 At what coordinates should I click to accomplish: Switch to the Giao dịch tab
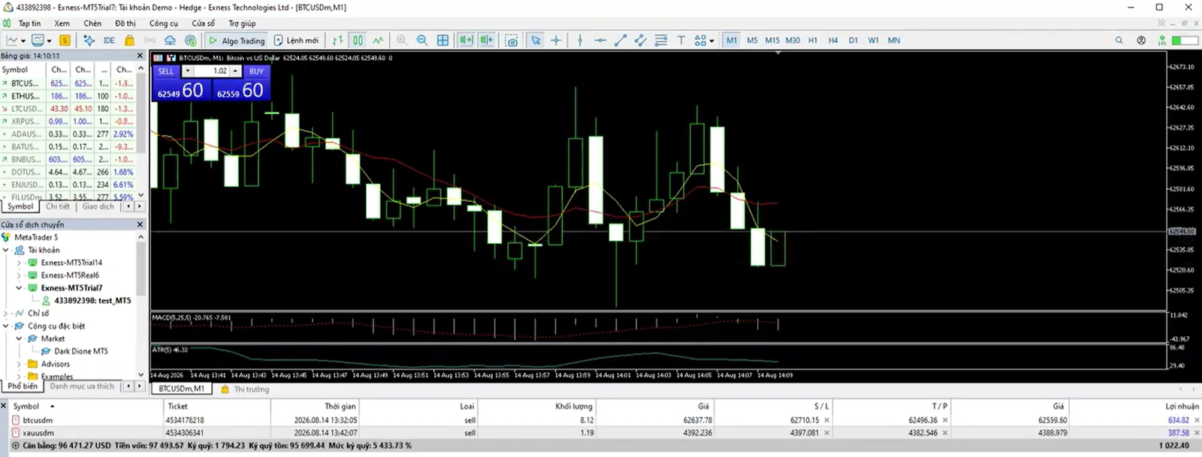(x=98, y=206)
